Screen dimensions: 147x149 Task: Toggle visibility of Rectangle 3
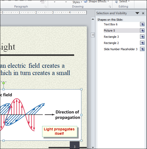142,37
